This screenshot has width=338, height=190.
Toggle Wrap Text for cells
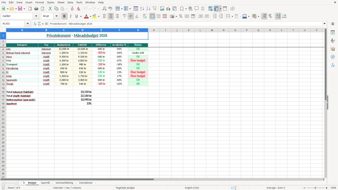[145, 16]
